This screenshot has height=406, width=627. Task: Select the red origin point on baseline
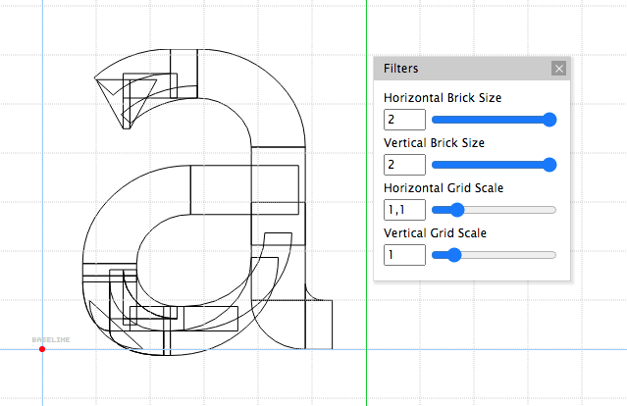click(41, 349)
